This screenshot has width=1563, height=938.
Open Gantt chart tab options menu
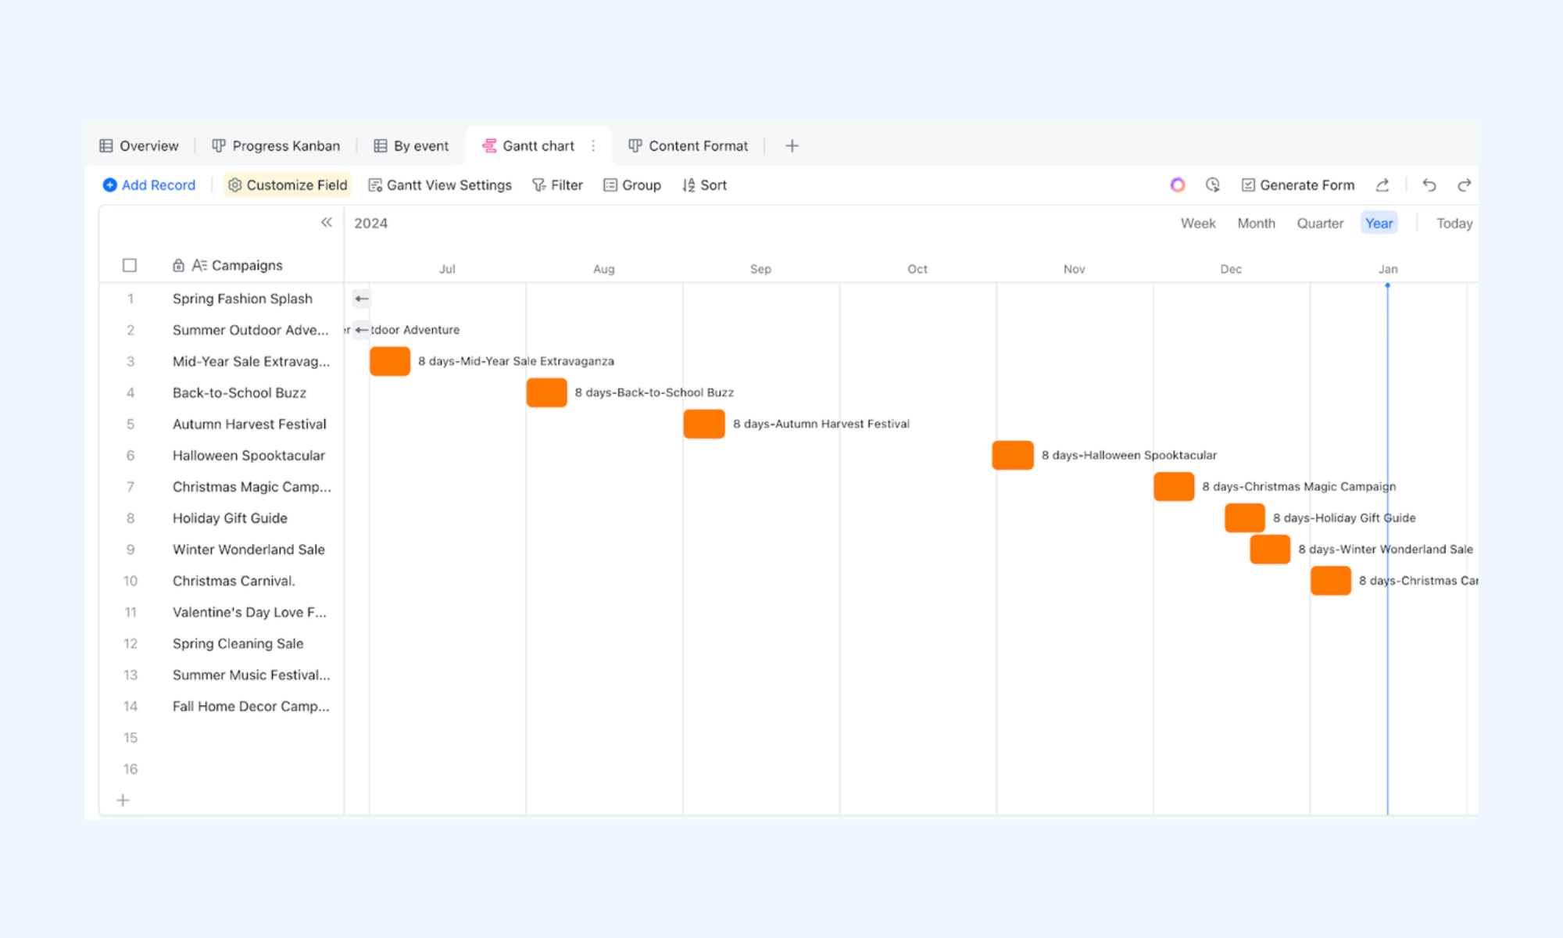pyautogui.click(x=593, y=146)
